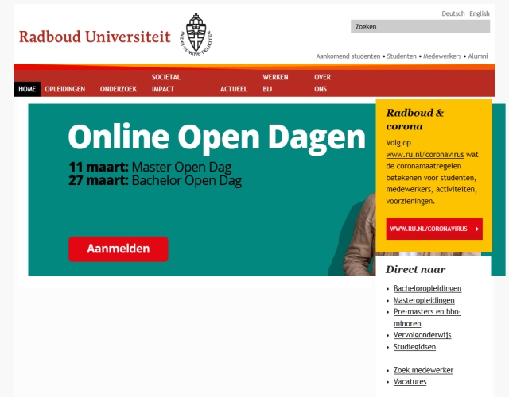Open the OPLEIDINGEN menu
The height and width of the screenshot is (397, 509).
65,89
